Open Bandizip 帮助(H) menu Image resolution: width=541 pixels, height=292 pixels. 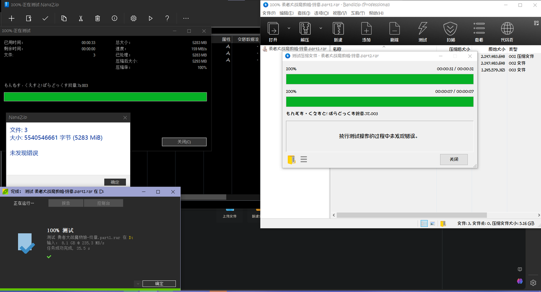(376, 13)
